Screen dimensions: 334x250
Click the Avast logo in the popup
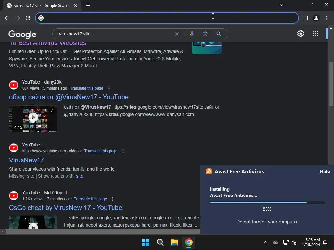pyautogui.click(x=209, y=171)
